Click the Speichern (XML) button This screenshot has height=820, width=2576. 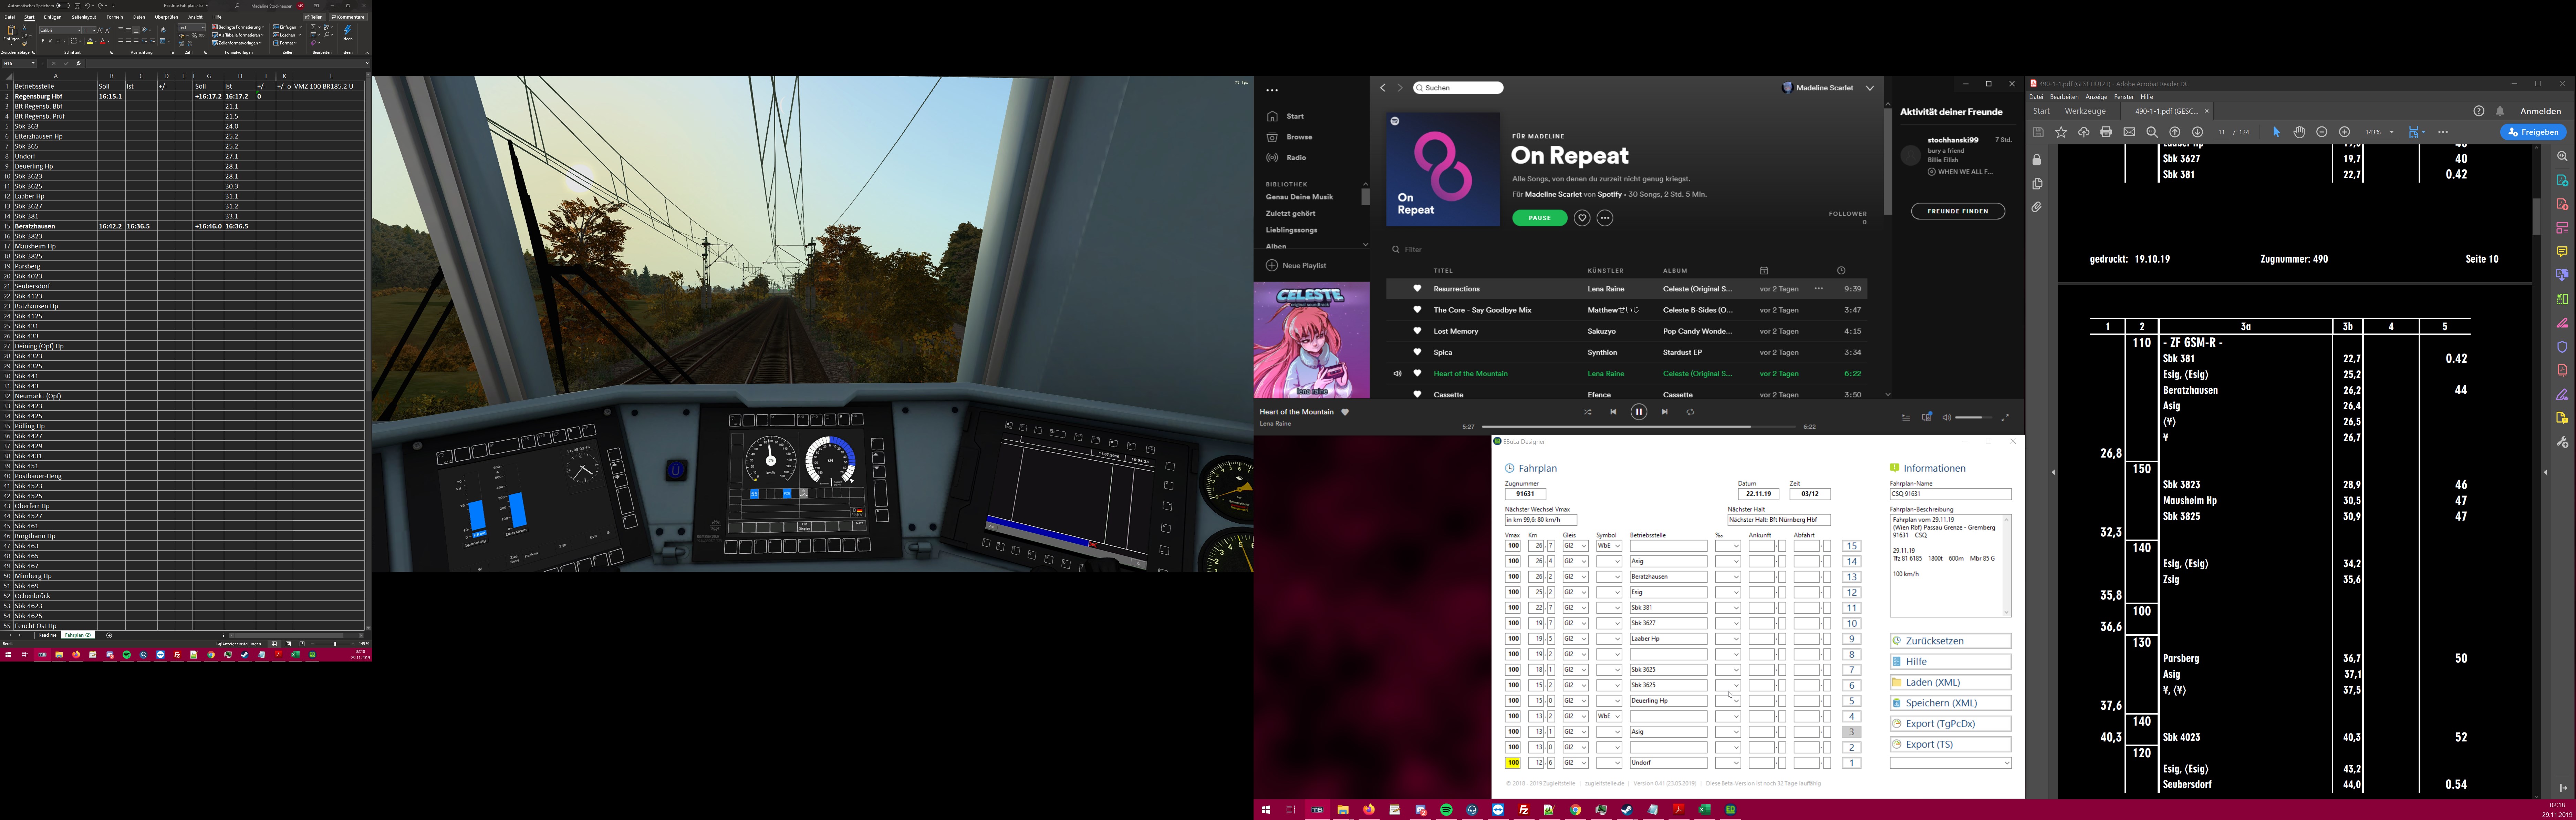click(x=1950, y=703)
